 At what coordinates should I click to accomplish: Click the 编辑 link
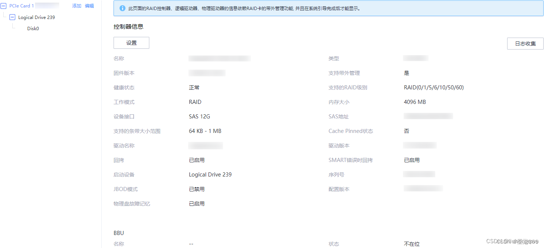tap(89, 6)
